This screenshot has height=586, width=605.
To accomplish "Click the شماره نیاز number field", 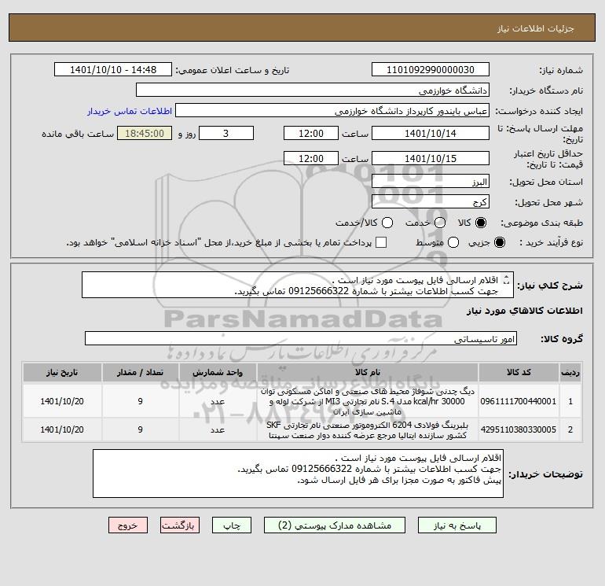I will 431,69.
